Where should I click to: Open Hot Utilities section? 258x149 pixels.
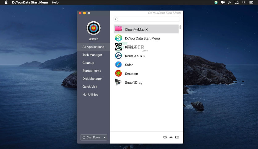click(90, 95)
